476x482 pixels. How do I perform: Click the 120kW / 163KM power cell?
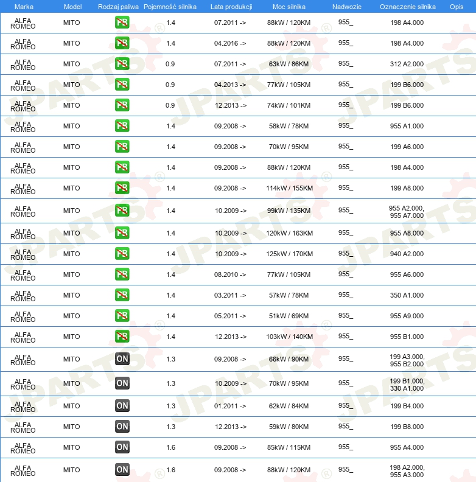(x=289, y=233)
